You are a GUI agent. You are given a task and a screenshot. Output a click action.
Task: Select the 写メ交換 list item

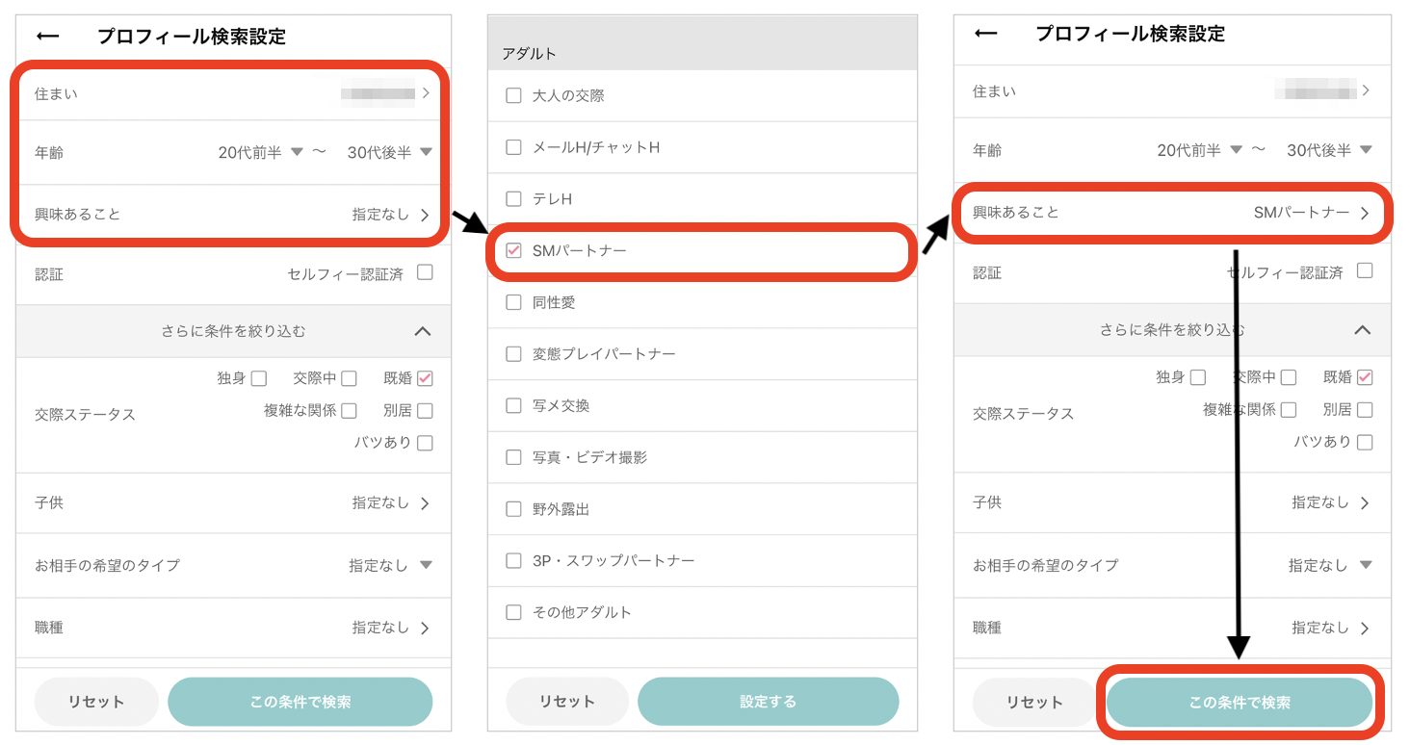click(561, 406)
